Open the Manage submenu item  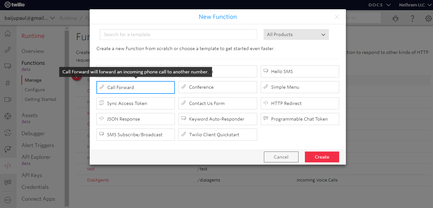(33, 80)
